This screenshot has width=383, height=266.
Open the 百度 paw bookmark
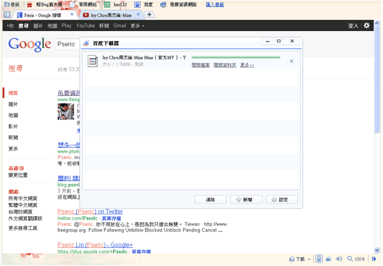click(x=144, y=4)
